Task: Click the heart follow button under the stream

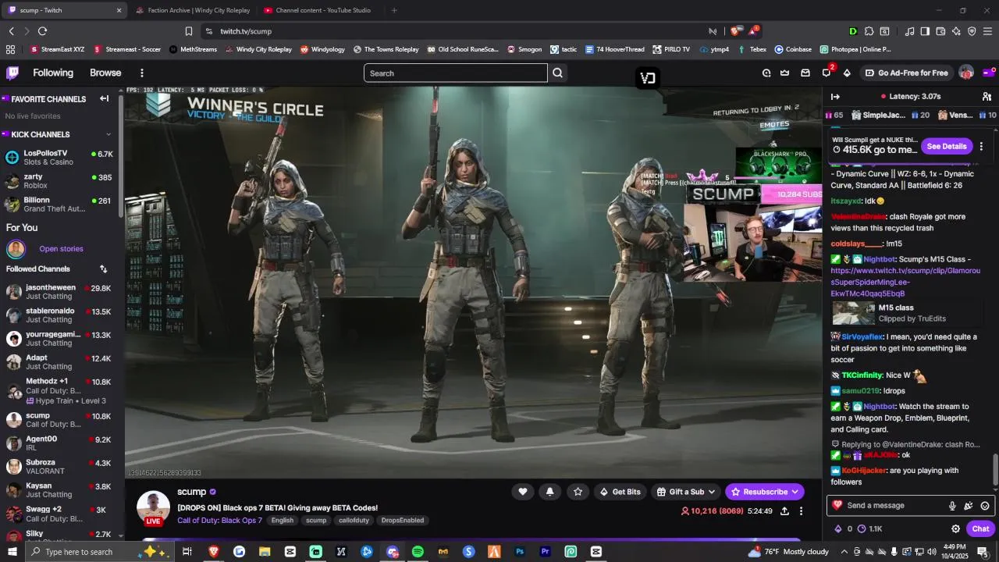Action: (x=523, y=491)
